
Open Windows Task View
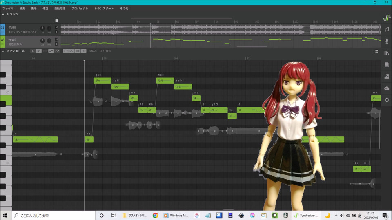click(x=113, y=215)
